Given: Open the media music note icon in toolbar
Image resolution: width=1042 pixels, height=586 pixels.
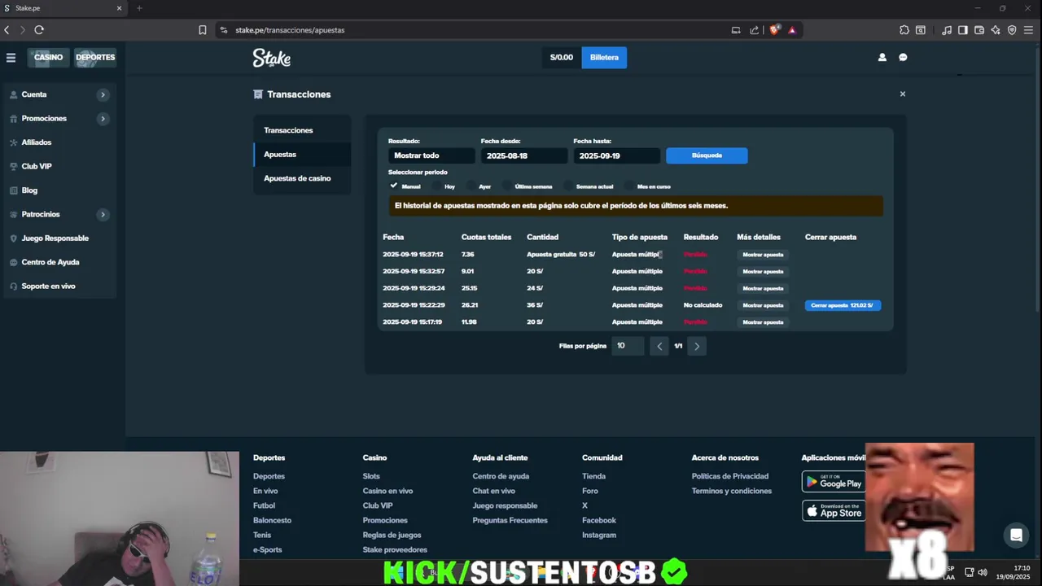Looking at the screenshot, I should click(x=947, y=30).
